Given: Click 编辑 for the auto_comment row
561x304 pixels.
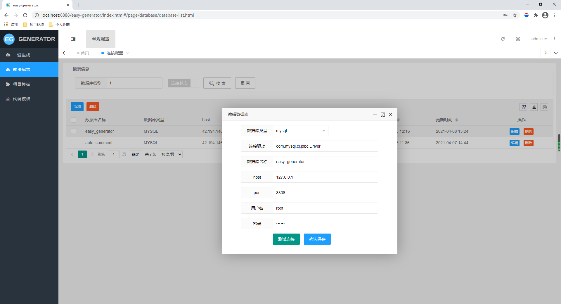Looking at the screenshot, I should pos(515,143).
